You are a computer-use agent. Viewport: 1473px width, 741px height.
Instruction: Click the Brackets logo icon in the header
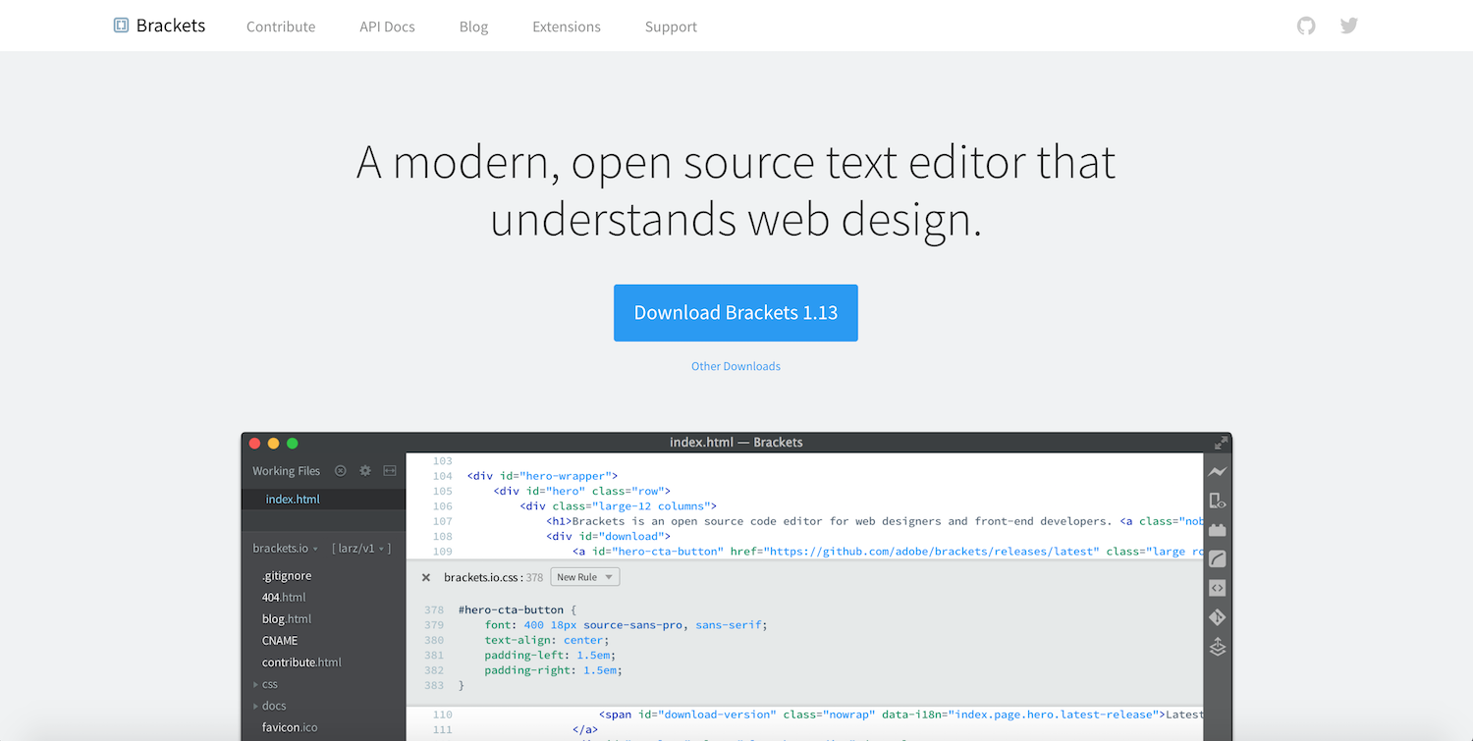(x=121, y=26)
